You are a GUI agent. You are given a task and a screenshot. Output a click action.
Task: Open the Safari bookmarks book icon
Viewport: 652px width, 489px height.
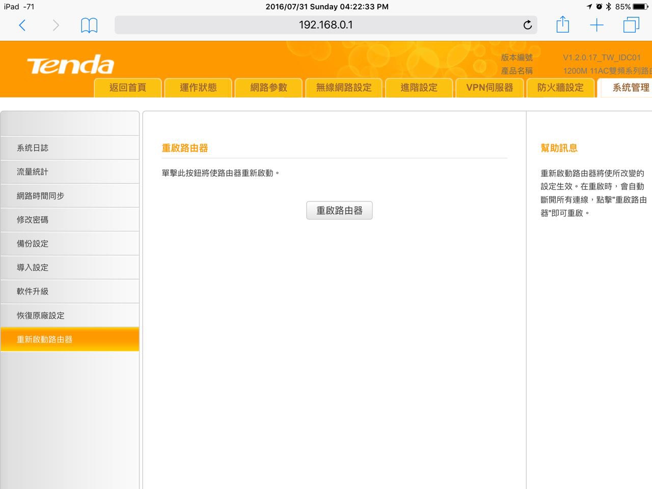89,25
